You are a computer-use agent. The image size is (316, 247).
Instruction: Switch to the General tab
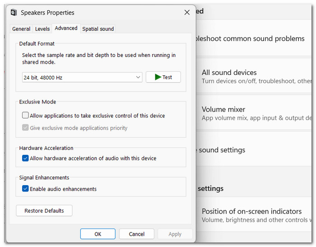(x=21, y=29)
